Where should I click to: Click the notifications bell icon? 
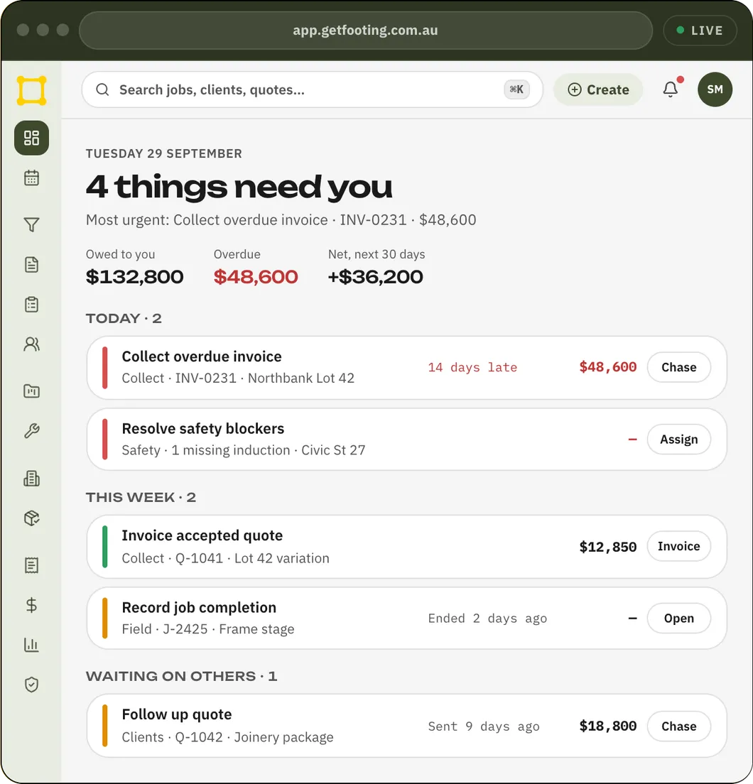671,89
